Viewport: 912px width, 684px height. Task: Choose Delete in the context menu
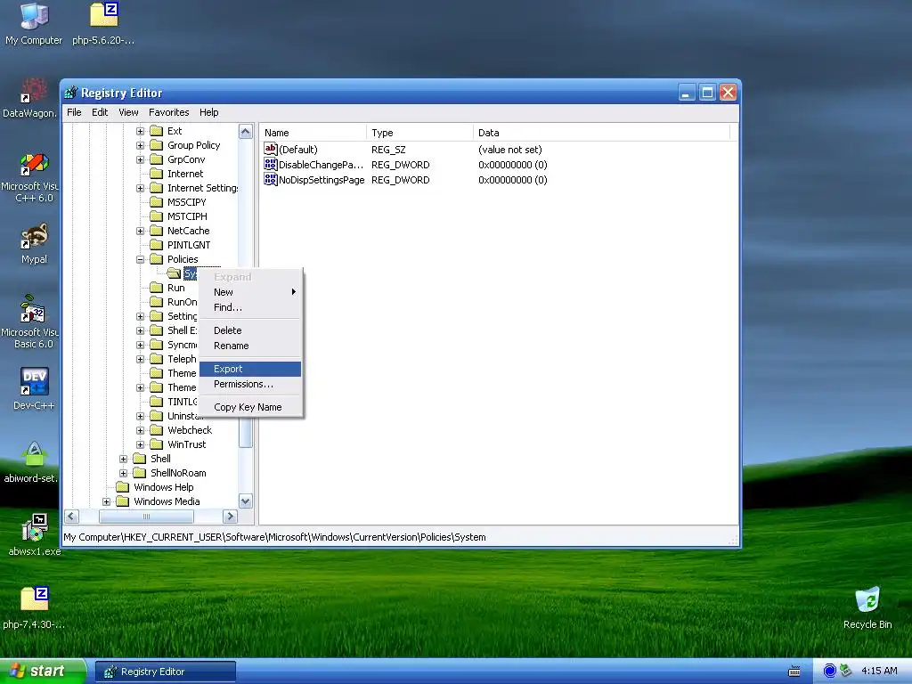(250, 330)
